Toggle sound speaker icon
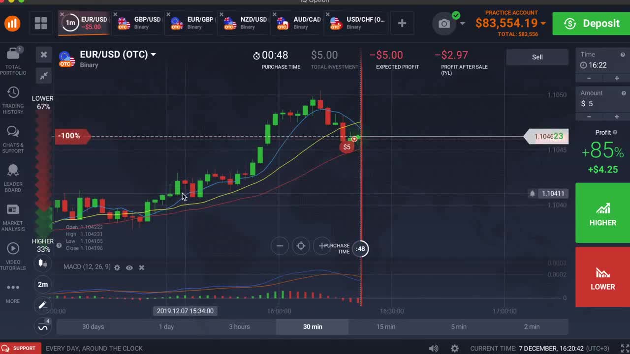 click(434, 348)
